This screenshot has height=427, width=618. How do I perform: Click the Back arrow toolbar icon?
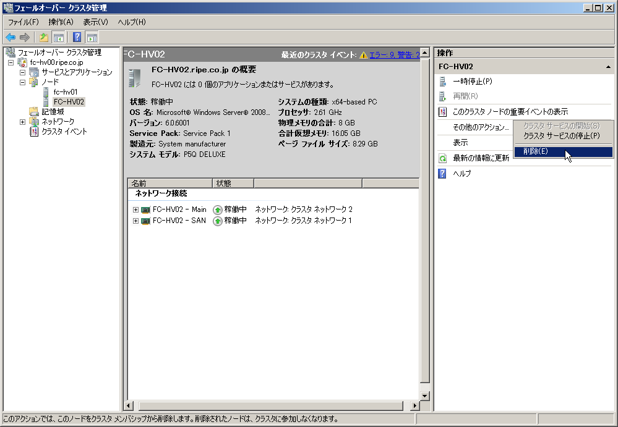11,38
